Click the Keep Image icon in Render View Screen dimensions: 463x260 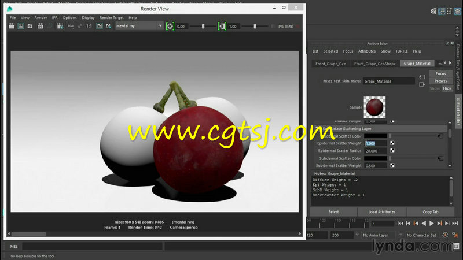100,26
